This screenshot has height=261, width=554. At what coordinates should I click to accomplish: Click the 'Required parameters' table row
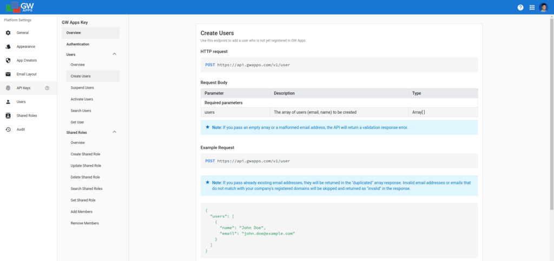(339, 103)
